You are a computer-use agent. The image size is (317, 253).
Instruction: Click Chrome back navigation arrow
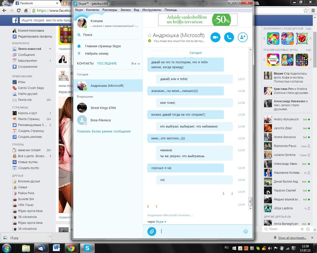click(x=4, y=11)
